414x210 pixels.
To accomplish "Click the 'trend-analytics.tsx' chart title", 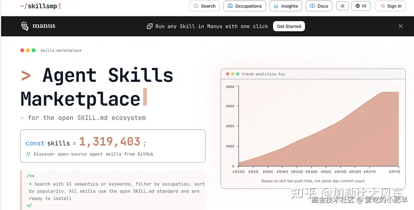I will tap(263, 74).
